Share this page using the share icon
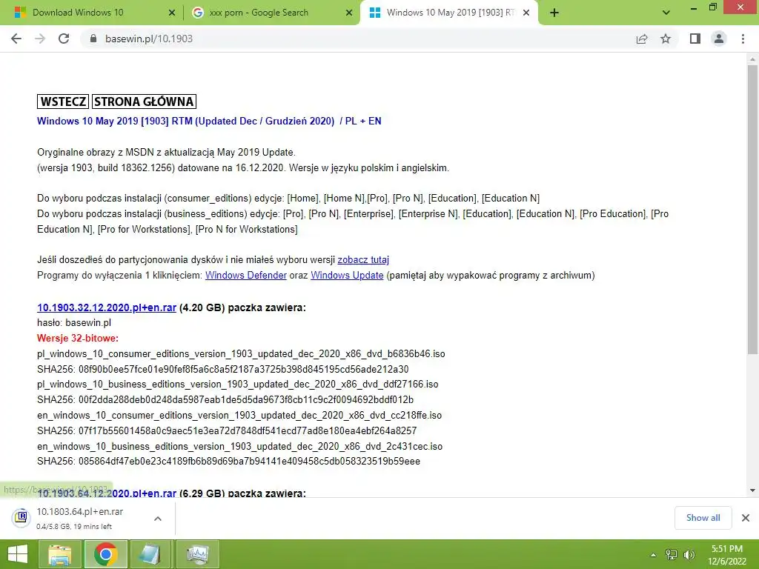The image size is (759, 569). tap(642, 39)
